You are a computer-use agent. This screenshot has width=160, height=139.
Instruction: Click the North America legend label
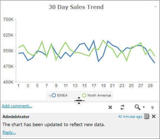tap(99, 95)
